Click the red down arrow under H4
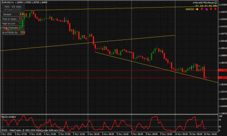This screenshot has height=136, width=227. point(202,9)
